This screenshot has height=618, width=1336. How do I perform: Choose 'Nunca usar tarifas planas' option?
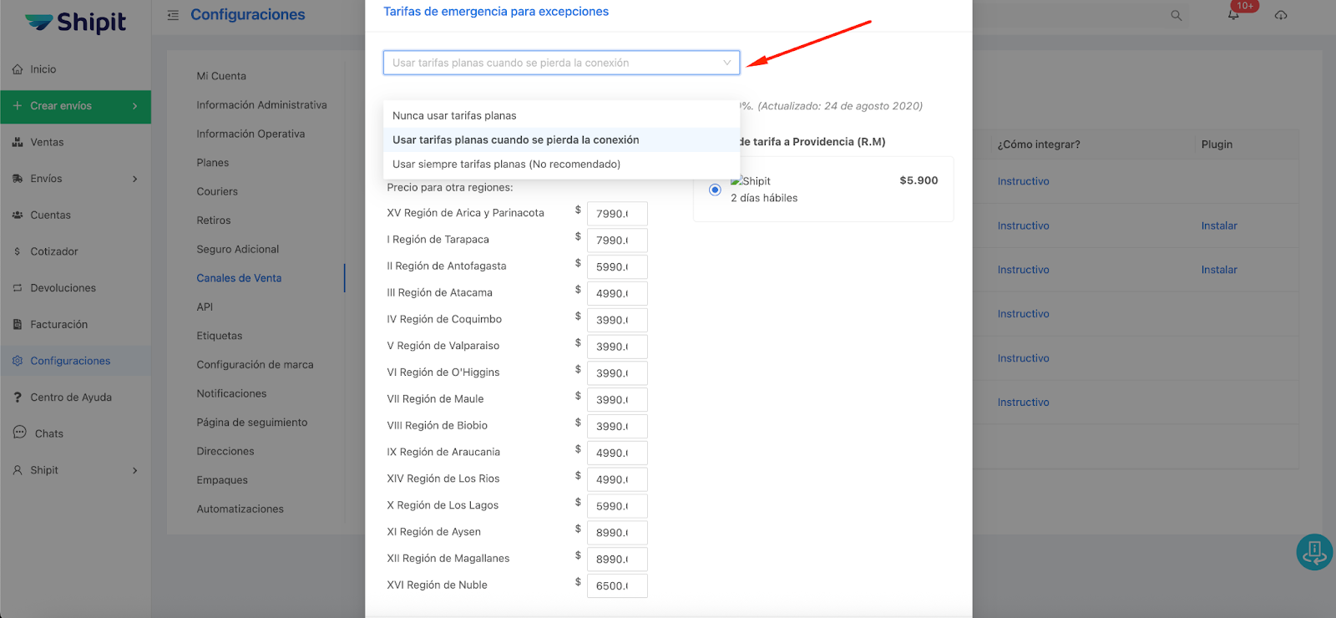click(454, 115)
